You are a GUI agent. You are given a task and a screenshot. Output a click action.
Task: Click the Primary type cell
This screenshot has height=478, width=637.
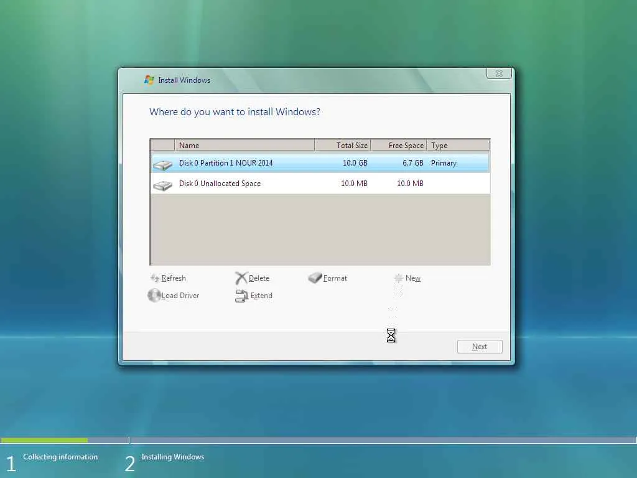coord(444,163)
